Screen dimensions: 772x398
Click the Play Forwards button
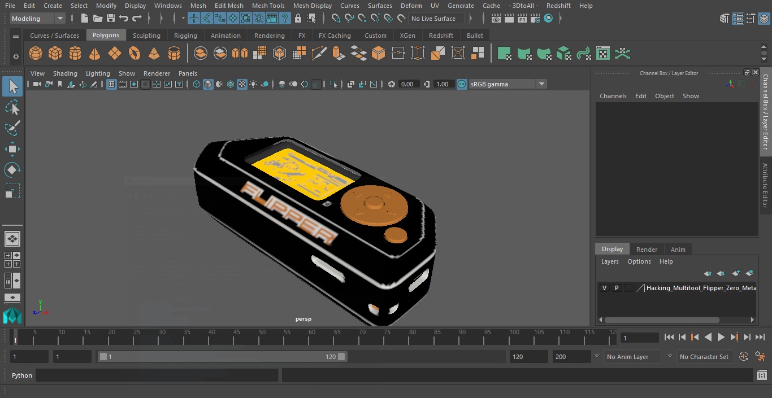(x=721, y=337)
